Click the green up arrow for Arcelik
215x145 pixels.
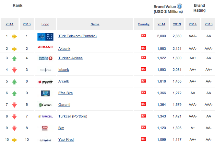coord(14,82)
